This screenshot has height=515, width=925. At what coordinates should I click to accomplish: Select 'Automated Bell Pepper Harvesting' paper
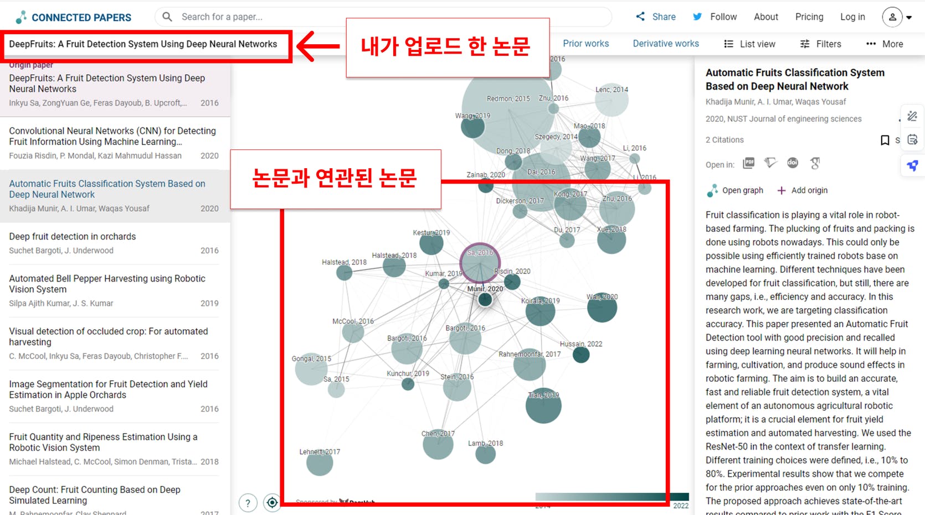[x=115, y=291]
